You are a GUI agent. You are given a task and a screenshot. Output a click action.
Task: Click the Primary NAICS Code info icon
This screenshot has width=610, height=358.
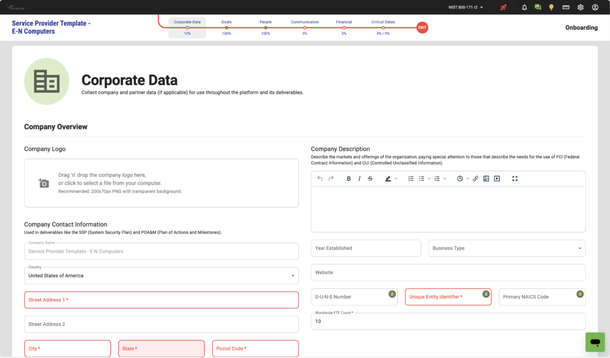pyautogui.click(x=580, y=294)
